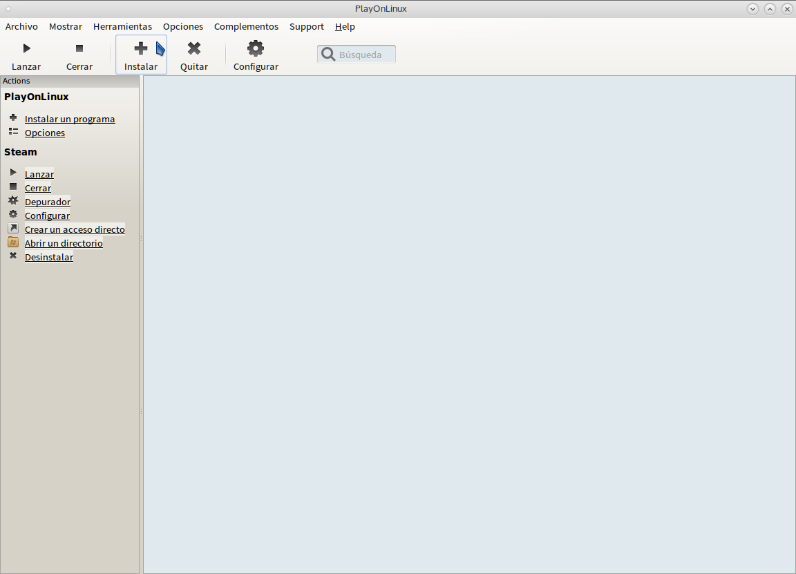Viewport: 796px width, 574px height.
Task: Click plus icon beside Instalar un programa
Action: click(13, 117)
